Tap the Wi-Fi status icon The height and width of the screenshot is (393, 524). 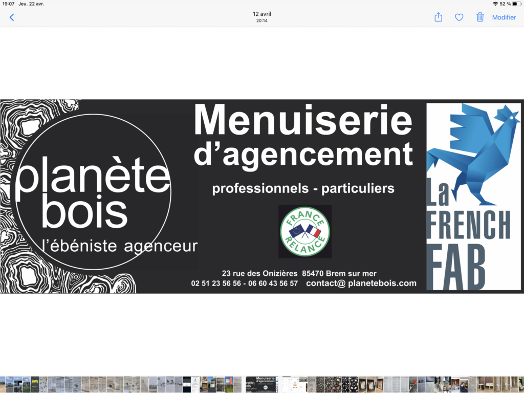coord(495,4)
